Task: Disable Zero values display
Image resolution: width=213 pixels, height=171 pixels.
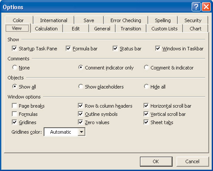Action: (80, 122)
